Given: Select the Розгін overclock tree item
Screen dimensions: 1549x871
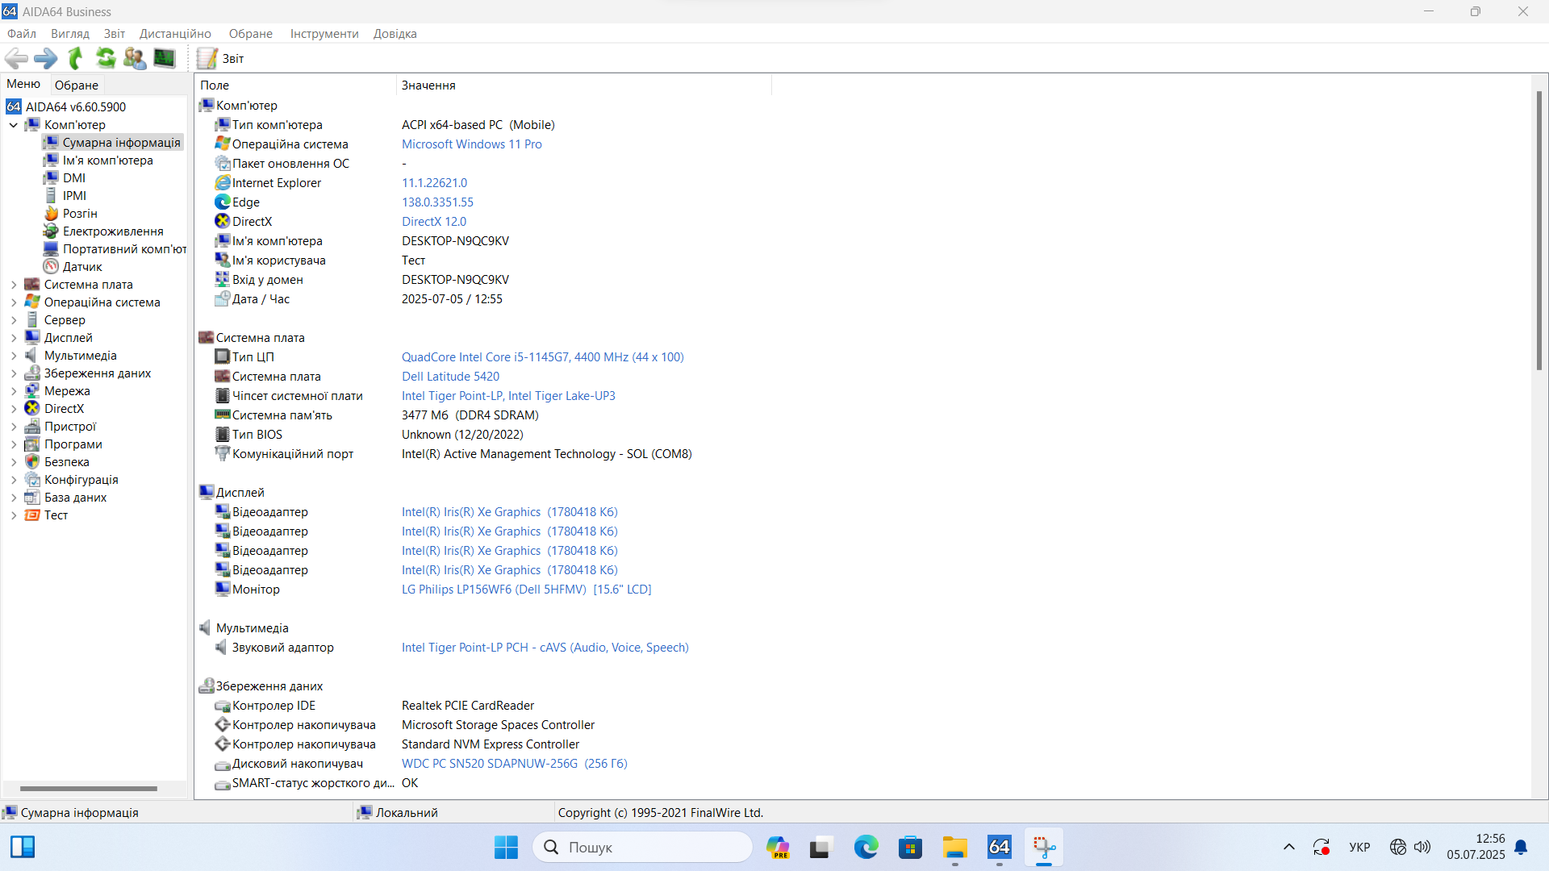Looking at the screenshot, I should (80, 214).
